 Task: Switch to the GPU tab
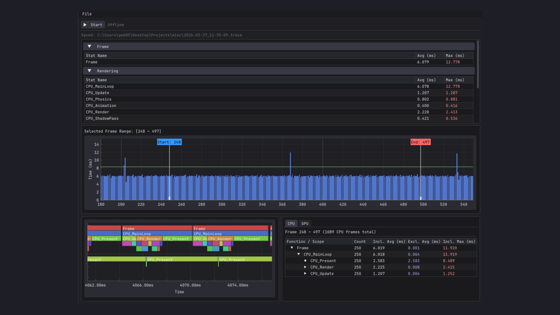[305, 224]
